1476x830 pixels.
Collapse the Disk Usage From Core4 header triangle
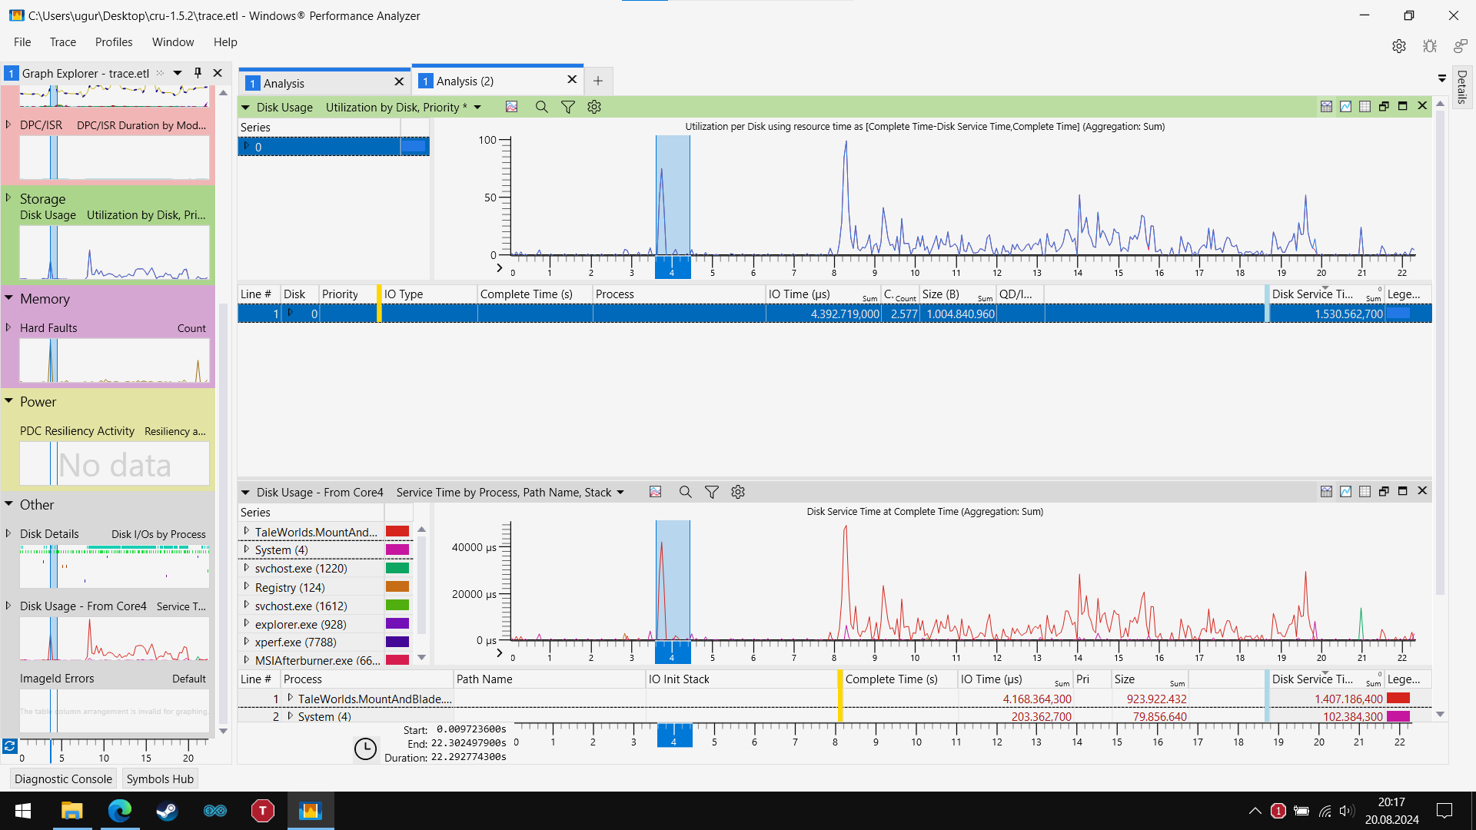pyautogui.click(x=246, y=493)
